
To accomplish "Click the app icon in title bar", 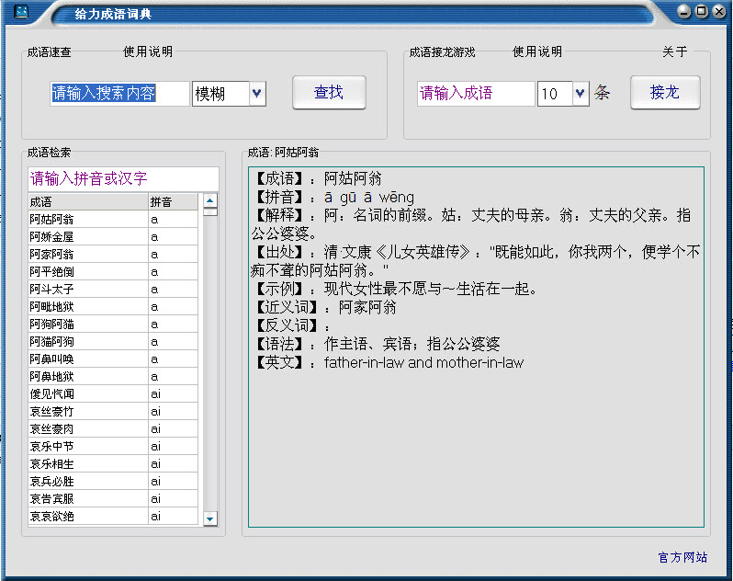I will click(x=21, y=12).
